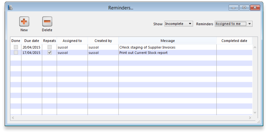Sort by Message column header
268x134 pixels.
pos(167,41)
